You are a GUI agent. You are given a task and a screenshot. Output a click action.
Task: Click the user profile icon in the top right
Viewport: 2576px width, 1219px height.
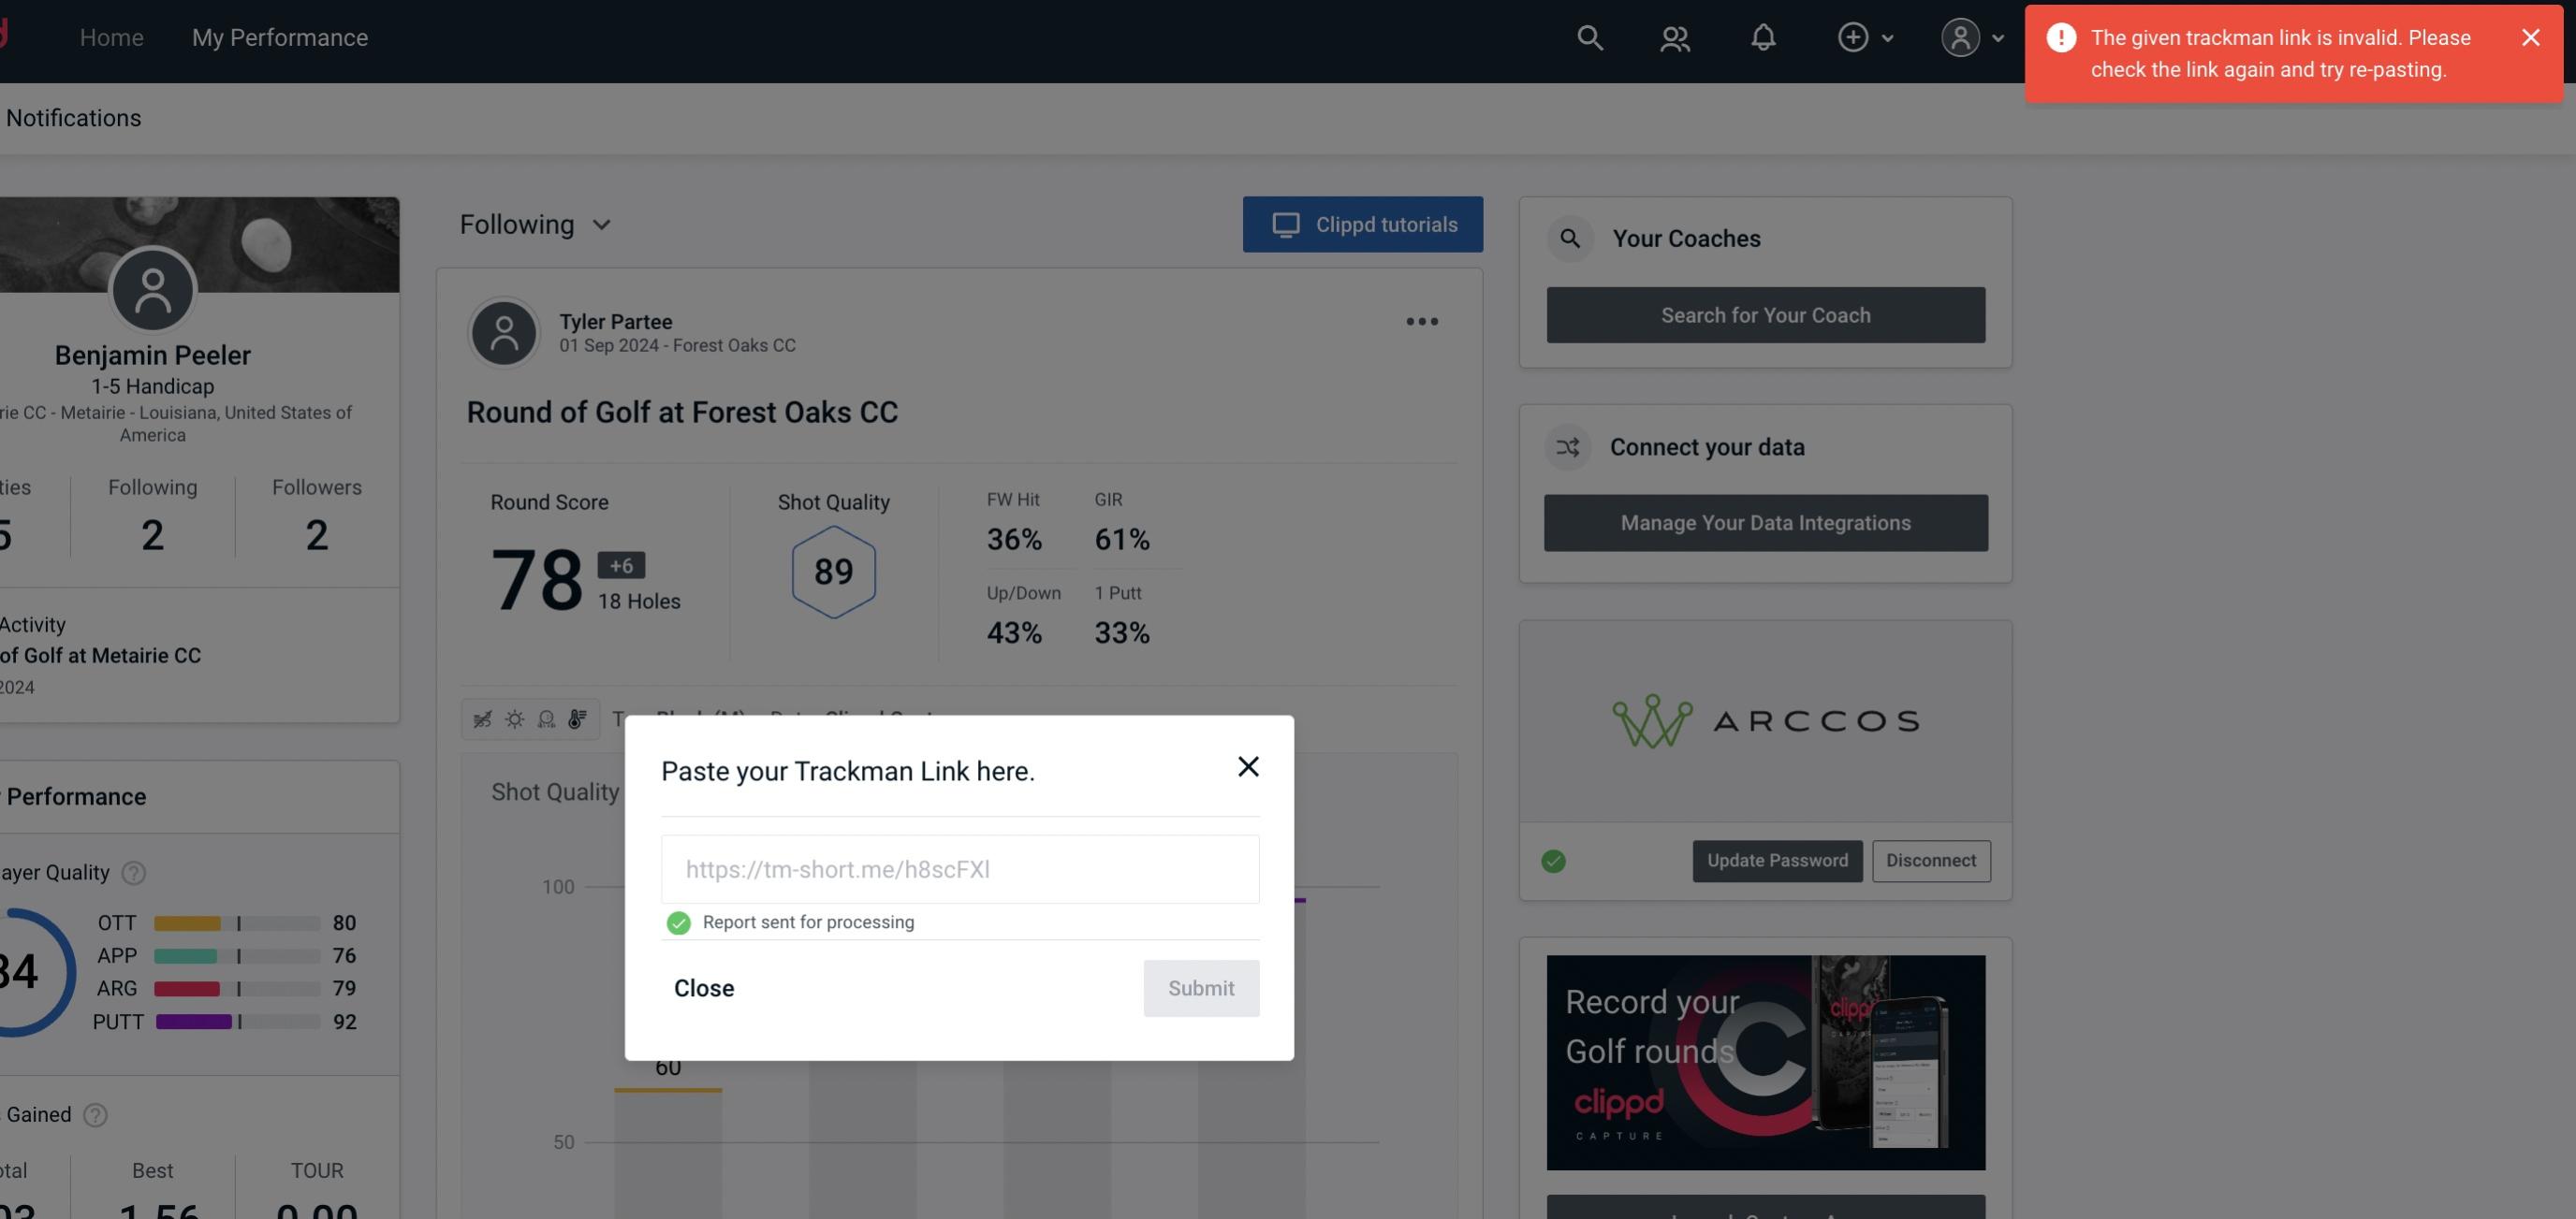click(x=1958, y=36)
